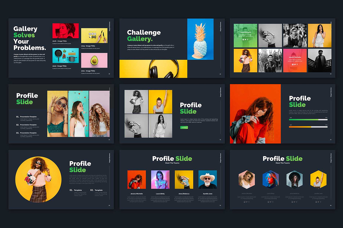Screen dimensions: 343x228
Task: Select hexagon photo of woman with black hat
Action: (x=294, y=180)
